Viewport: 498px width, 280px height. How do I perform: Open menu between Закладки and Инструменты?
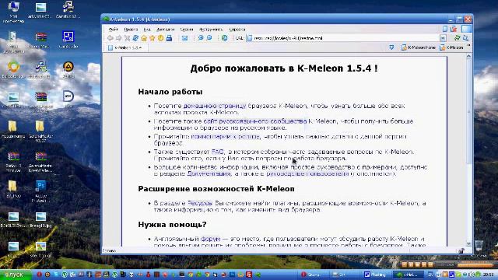tap(187, 30)
